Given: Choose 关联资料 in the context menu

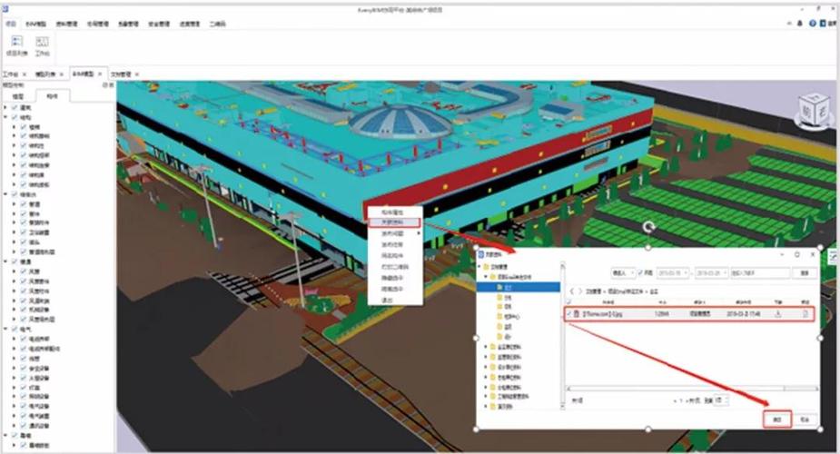Looking at the screenshot, I should pos(394,222).
